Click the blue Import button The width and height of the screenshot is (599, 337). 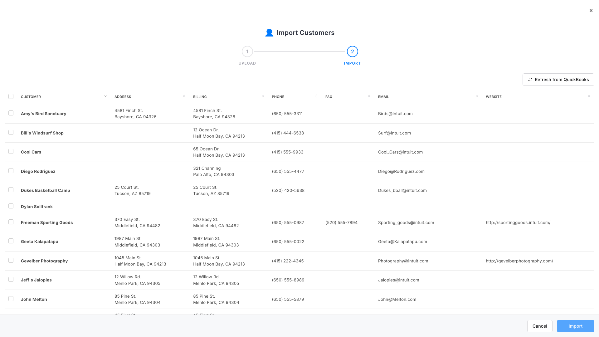pos(575,326)
